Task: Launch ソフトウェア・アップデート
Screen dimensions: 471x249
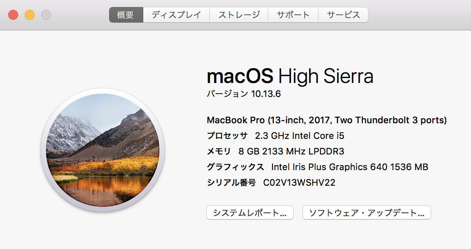Action: coord(366,213)
